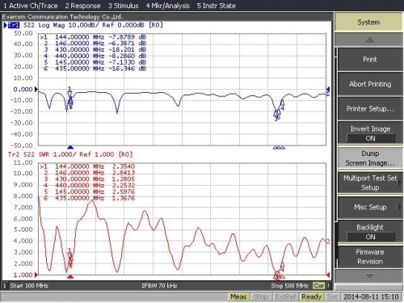The width and height of the screenshot is (404, 303).
Task: Expand Multiport Test Set Setup submenu
Action: 370,183
